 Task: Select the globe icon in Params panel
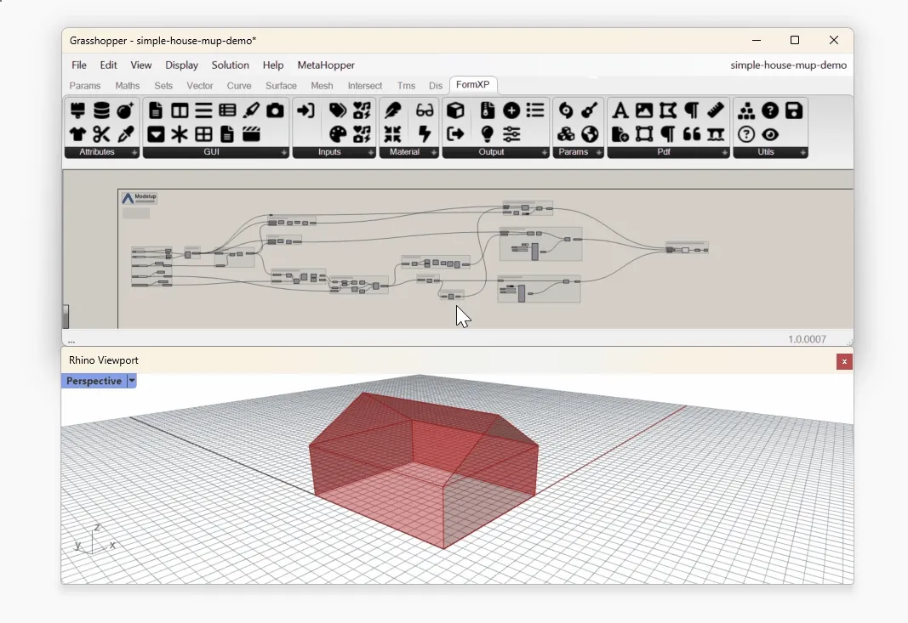click(590, 134)
